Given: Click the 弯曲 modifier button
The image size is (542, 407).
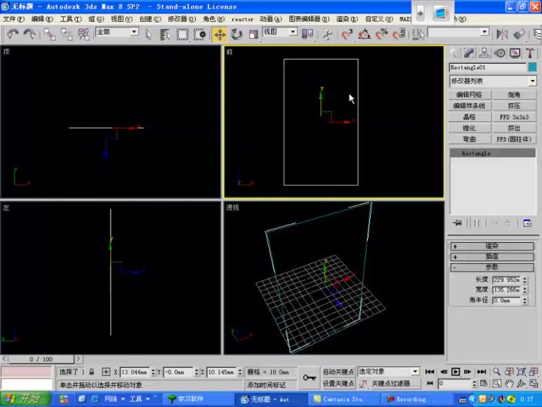Looking at the screenshot, I should (x=469, y=139).
